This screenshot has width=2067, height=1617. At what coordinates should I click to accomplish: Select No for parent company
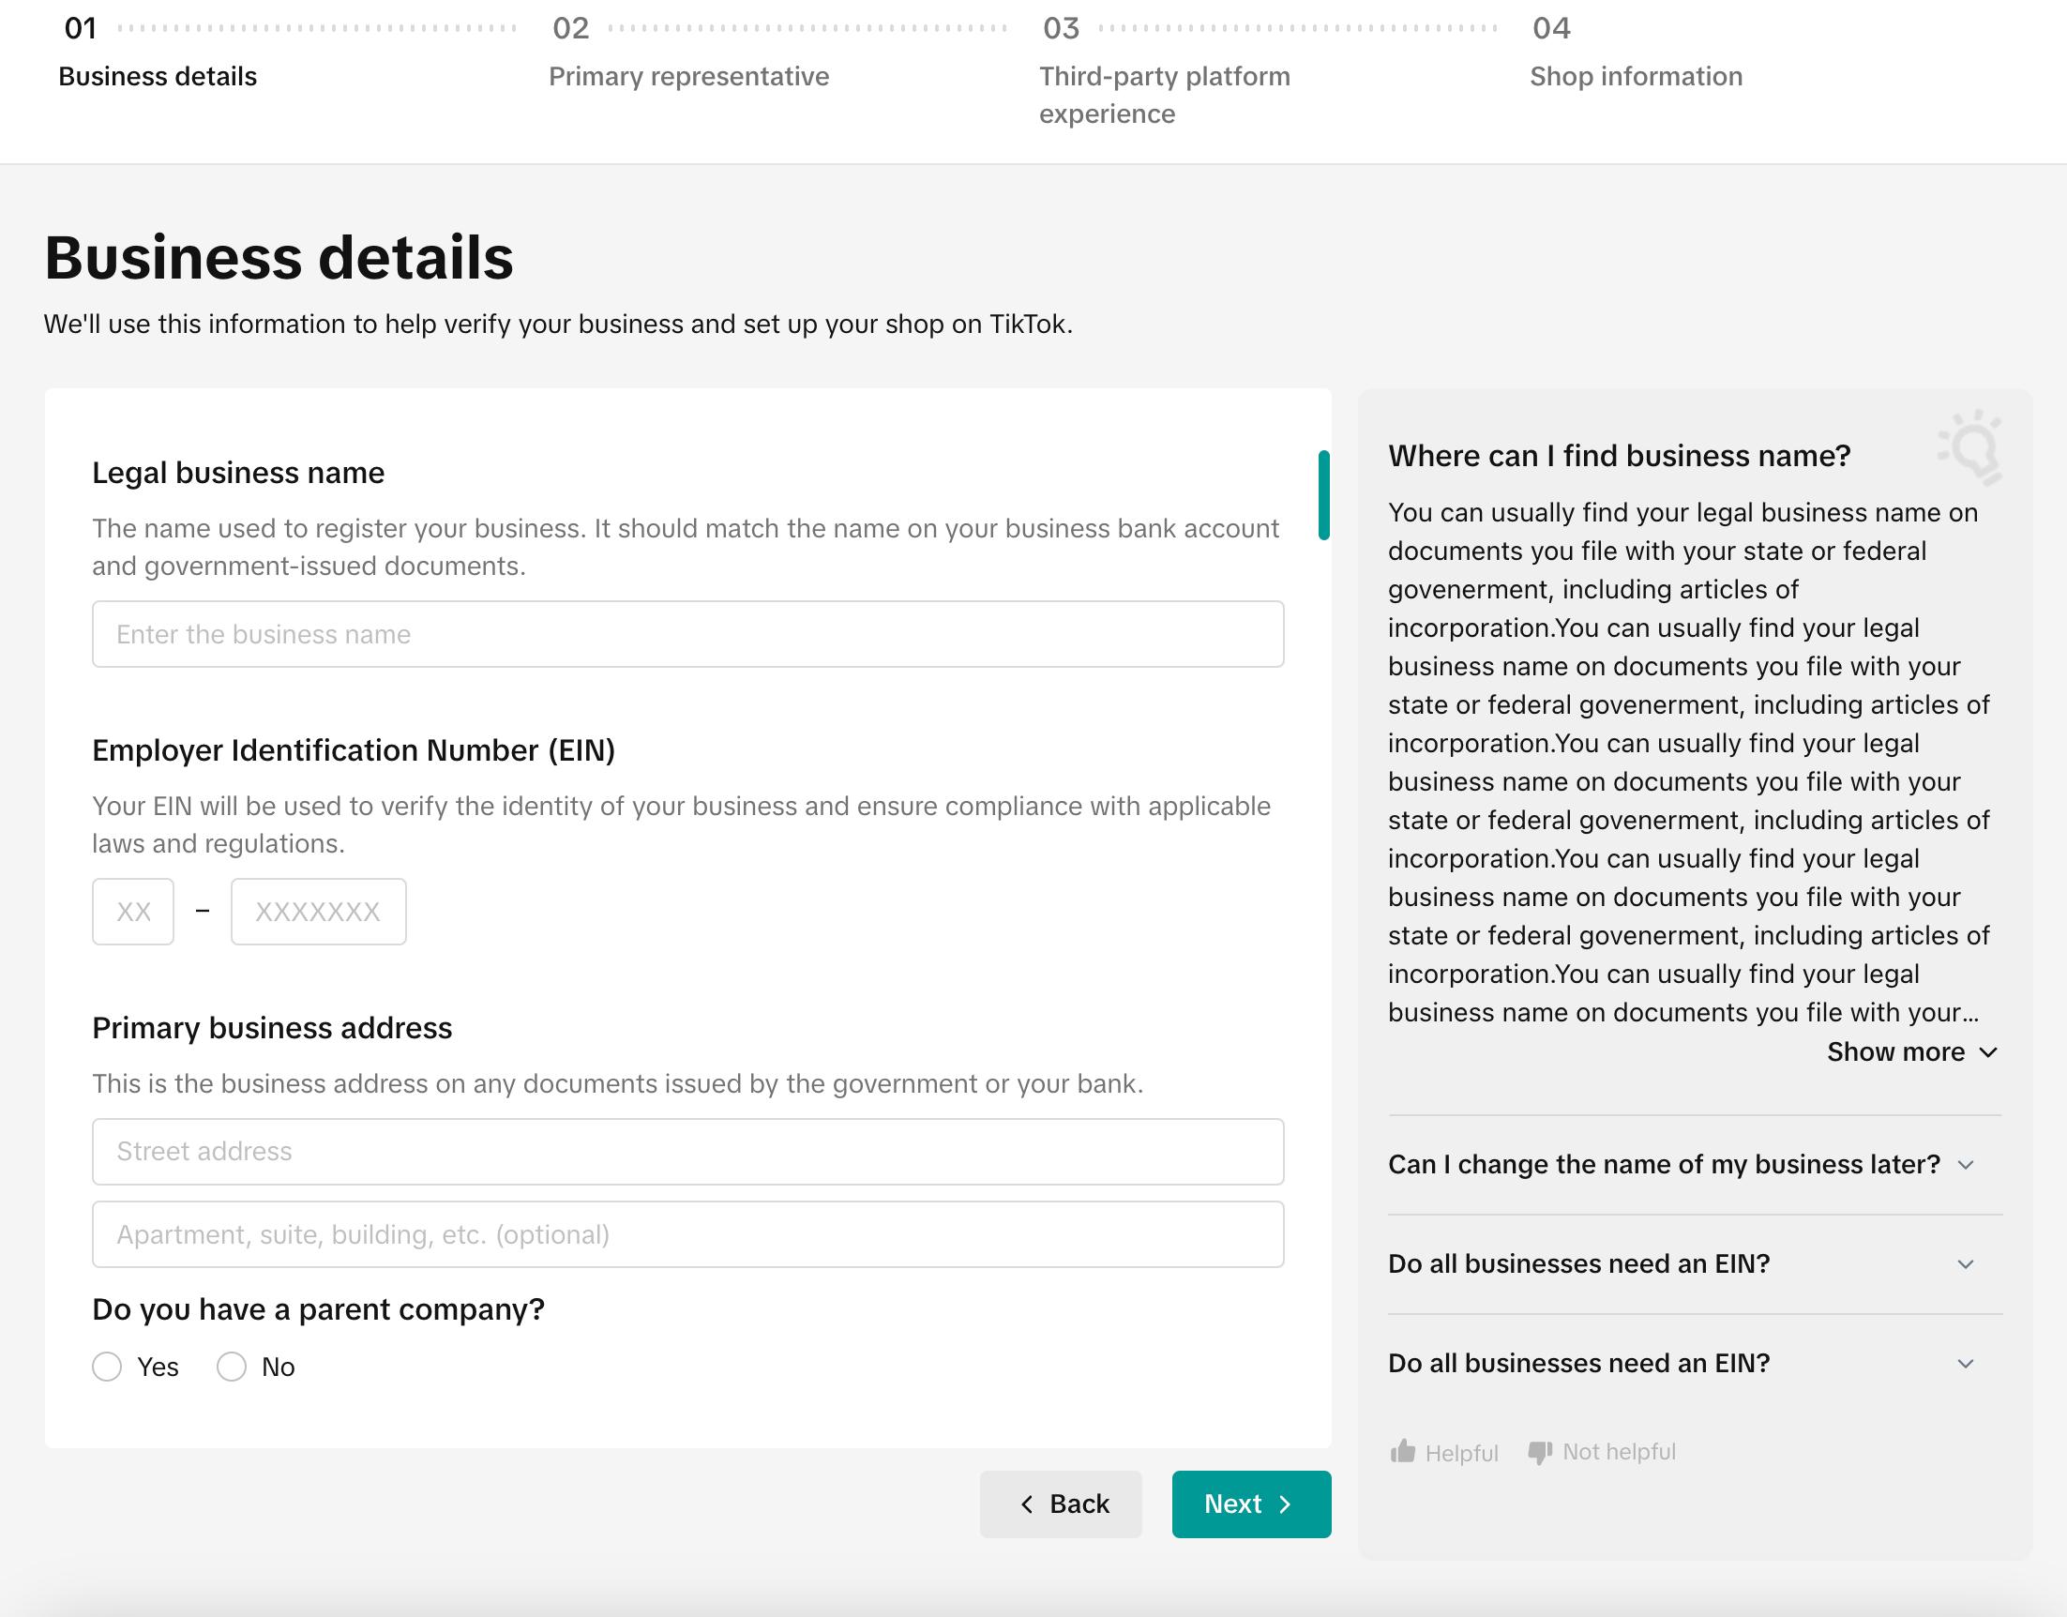tap(232, 1367)
